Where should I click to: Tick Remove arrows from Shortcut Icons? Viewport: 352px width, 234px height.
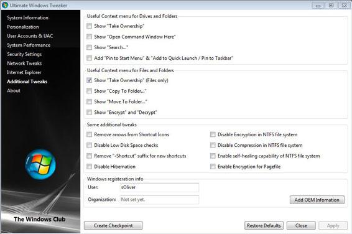pyautogui.click(x=90, y=134)
